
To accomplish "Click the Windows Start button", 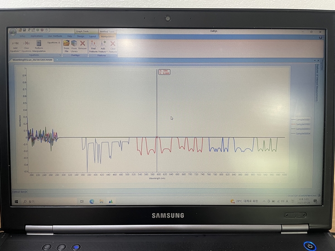I will pyautogui.click(x=16, y=201).
